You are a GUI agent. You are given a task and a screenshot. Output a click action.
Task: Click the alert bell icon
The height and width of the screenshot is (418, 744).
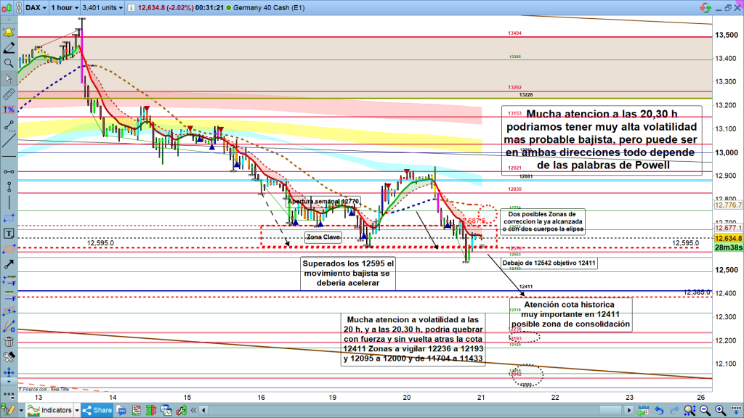click(9, 33)
